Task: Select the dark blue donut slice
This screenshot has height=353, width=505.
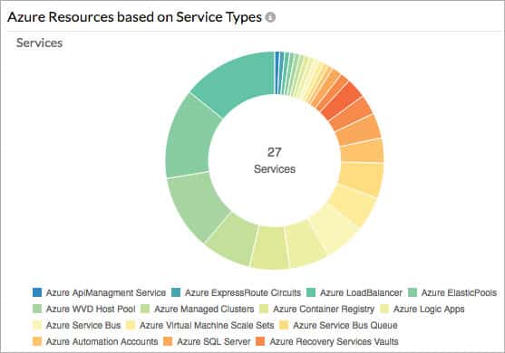Action: click(x=277, y=72)
